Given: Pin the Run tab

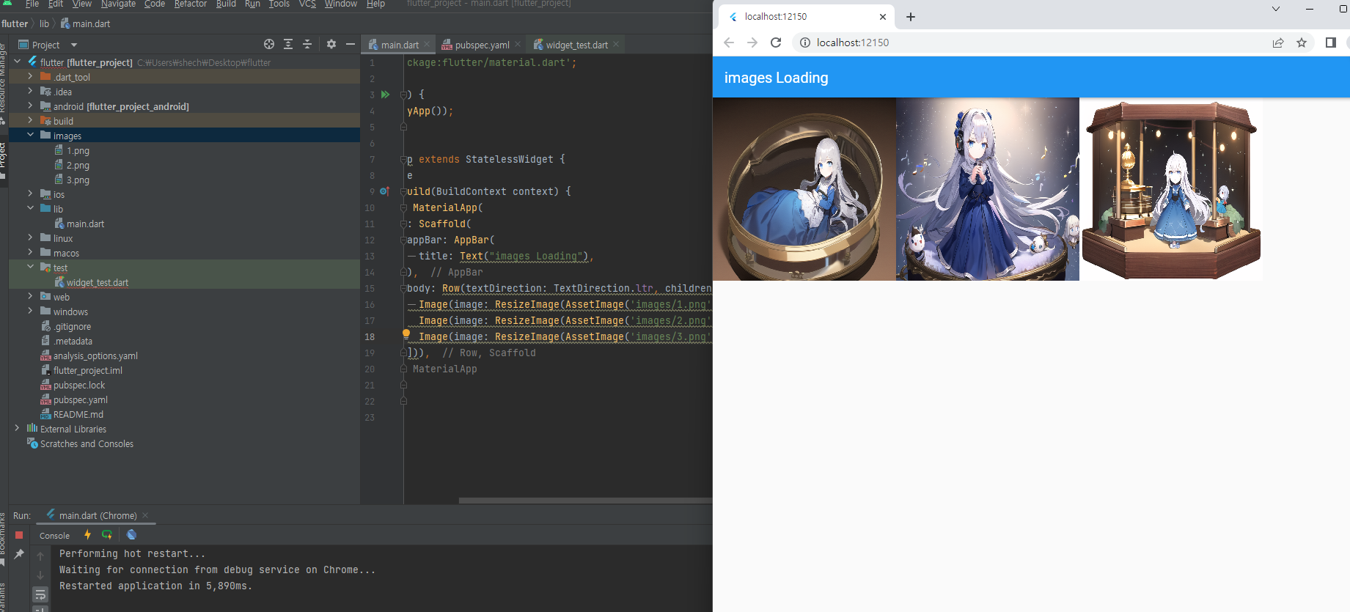Looking at the screenshot, I should coord(19,554).
